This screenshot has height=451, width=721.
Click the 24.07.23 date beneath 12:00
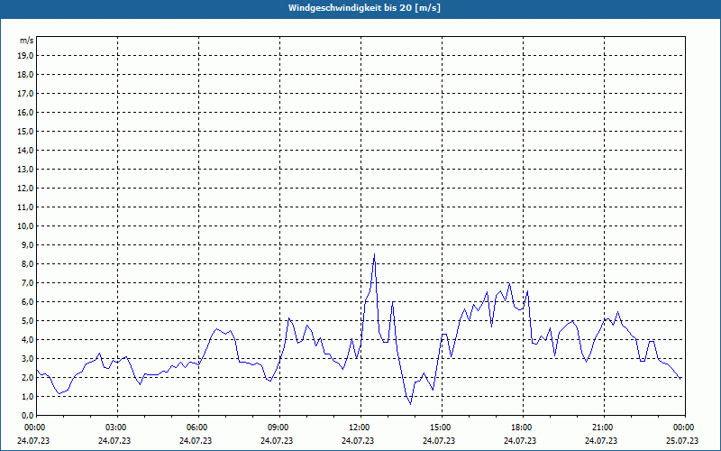358,441
